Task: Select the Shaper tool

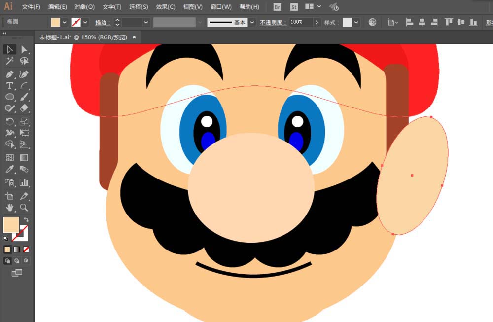Action: click(x=10, y=108)
